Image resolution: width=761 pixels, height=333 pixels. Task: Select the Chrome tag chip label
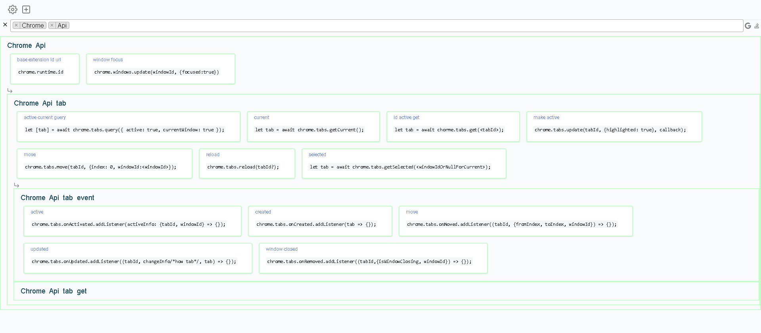coord(33,25)
